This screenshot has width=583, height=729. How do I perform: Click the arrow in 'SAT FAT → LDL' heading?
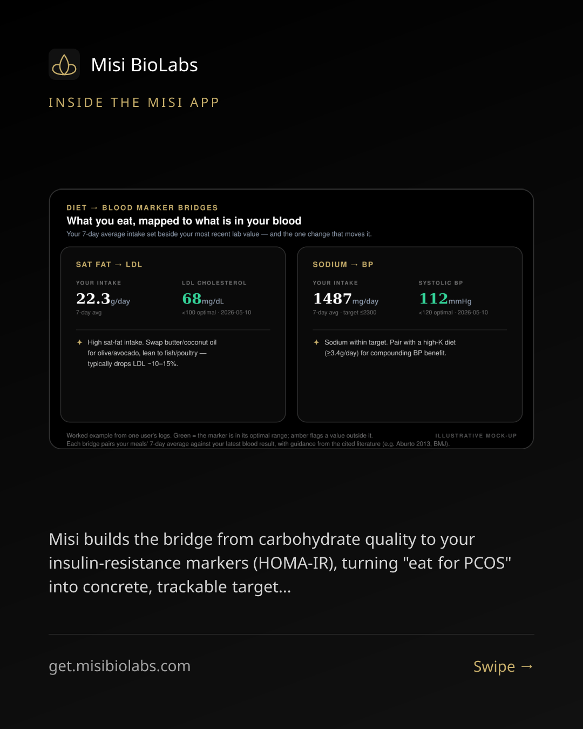click(x=118, y=265)
